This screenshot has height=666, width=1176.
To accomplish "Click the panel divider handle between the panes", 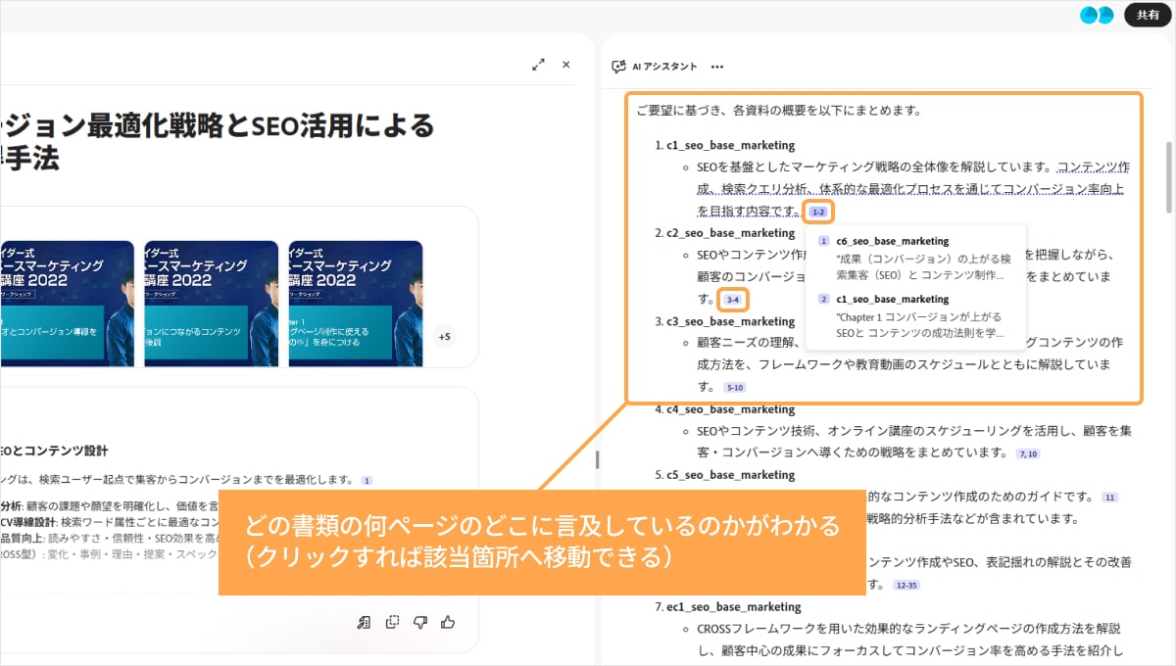I will pyautogui.click(x=598, y=458).
